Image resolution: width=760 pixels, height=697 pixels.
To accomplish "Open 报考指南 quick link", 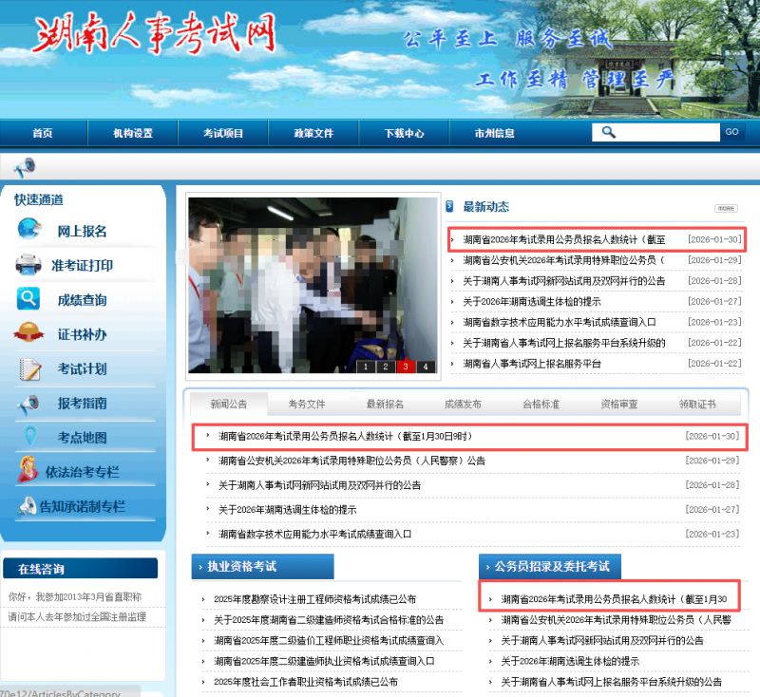I will tap(82, 403).
